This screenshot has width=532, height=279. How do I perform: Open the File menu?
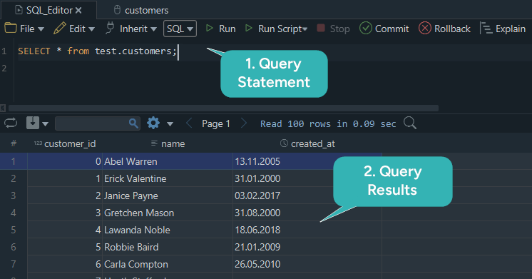pos(24,29)
